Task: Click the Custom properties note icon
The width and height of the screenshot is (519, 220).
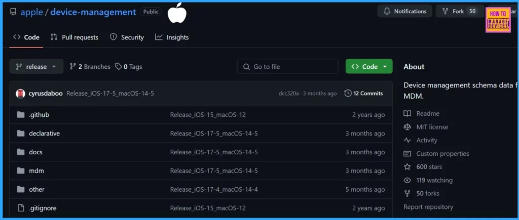Action: (x=407, y=154)
